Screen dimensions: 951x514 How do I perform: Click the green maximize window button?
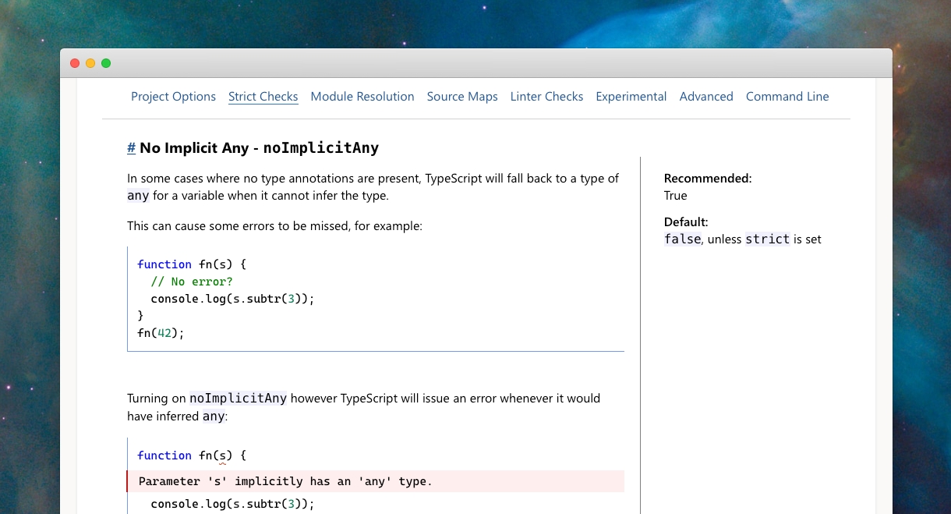[106, 63]
